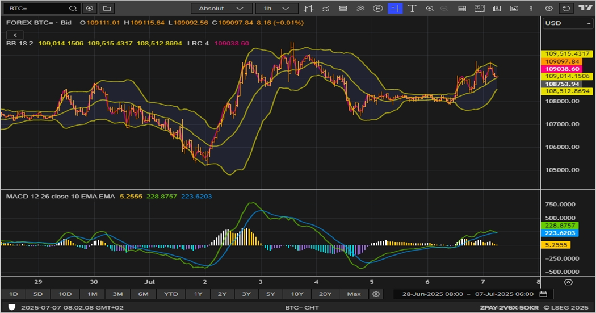596x313 pixels.
Task: Click the add pane layout icon
Action: click(479, 8)
